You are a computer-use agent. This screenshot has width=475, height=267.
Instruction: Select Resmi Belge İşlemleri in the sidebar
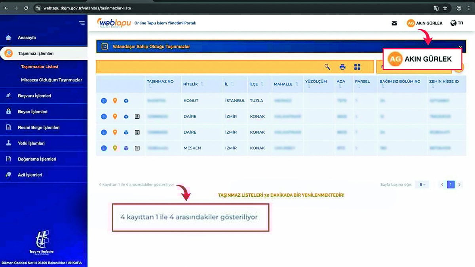[38, 127]
